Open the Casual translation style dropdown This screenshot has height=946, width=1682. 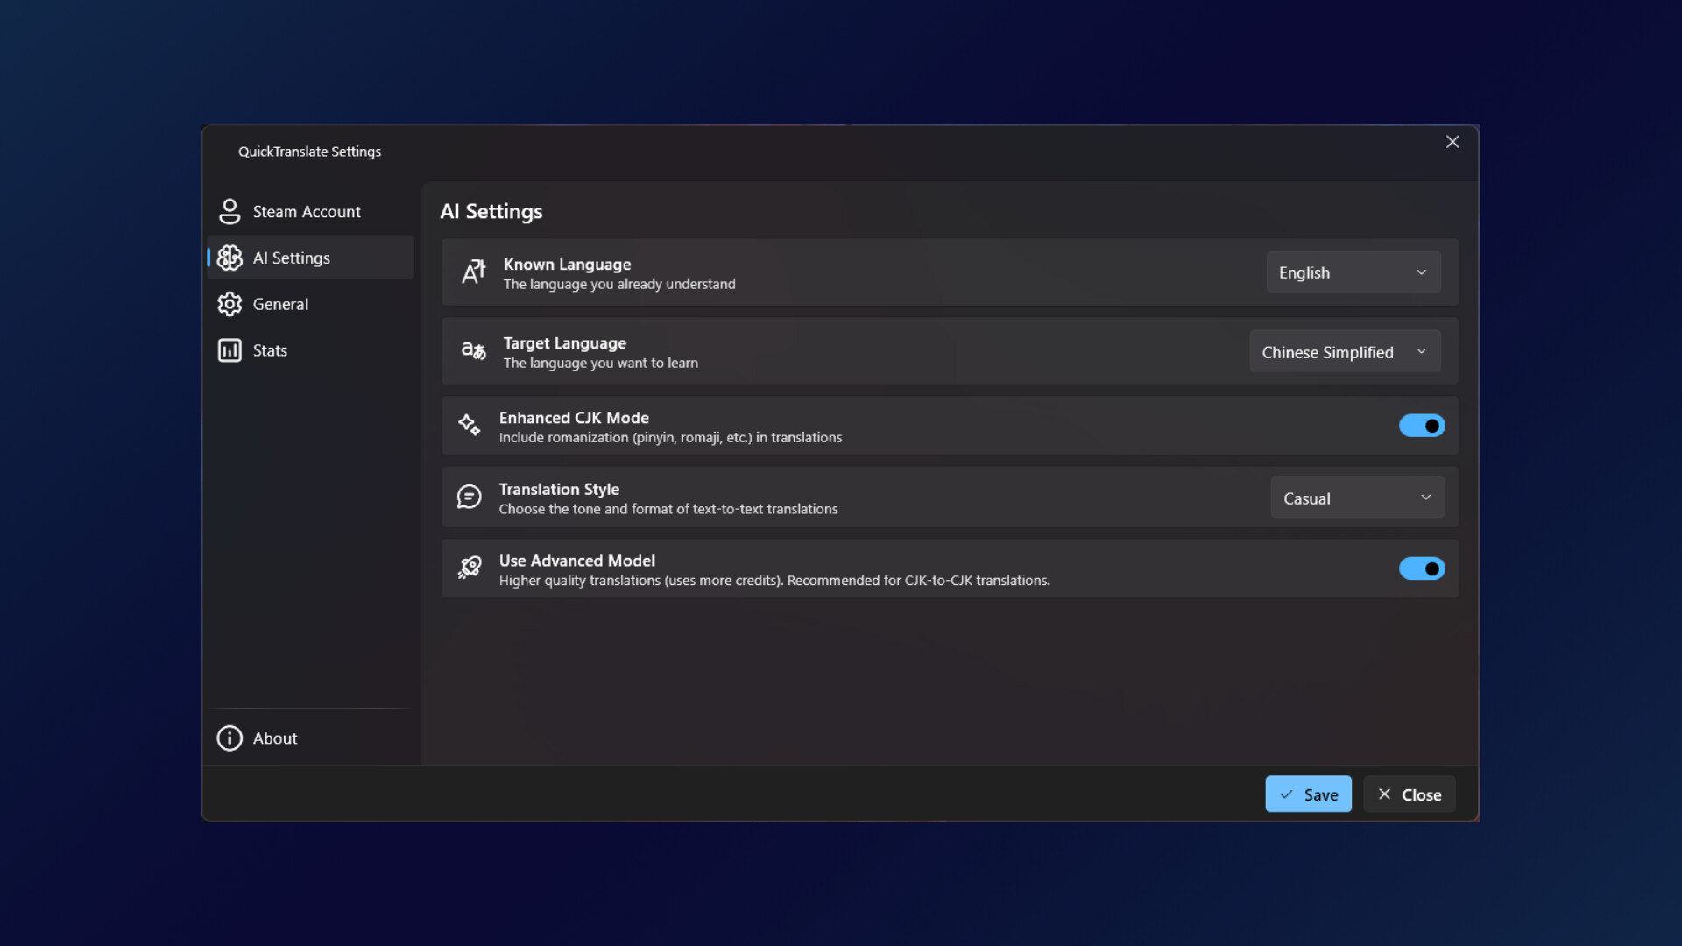[1357, 498]
